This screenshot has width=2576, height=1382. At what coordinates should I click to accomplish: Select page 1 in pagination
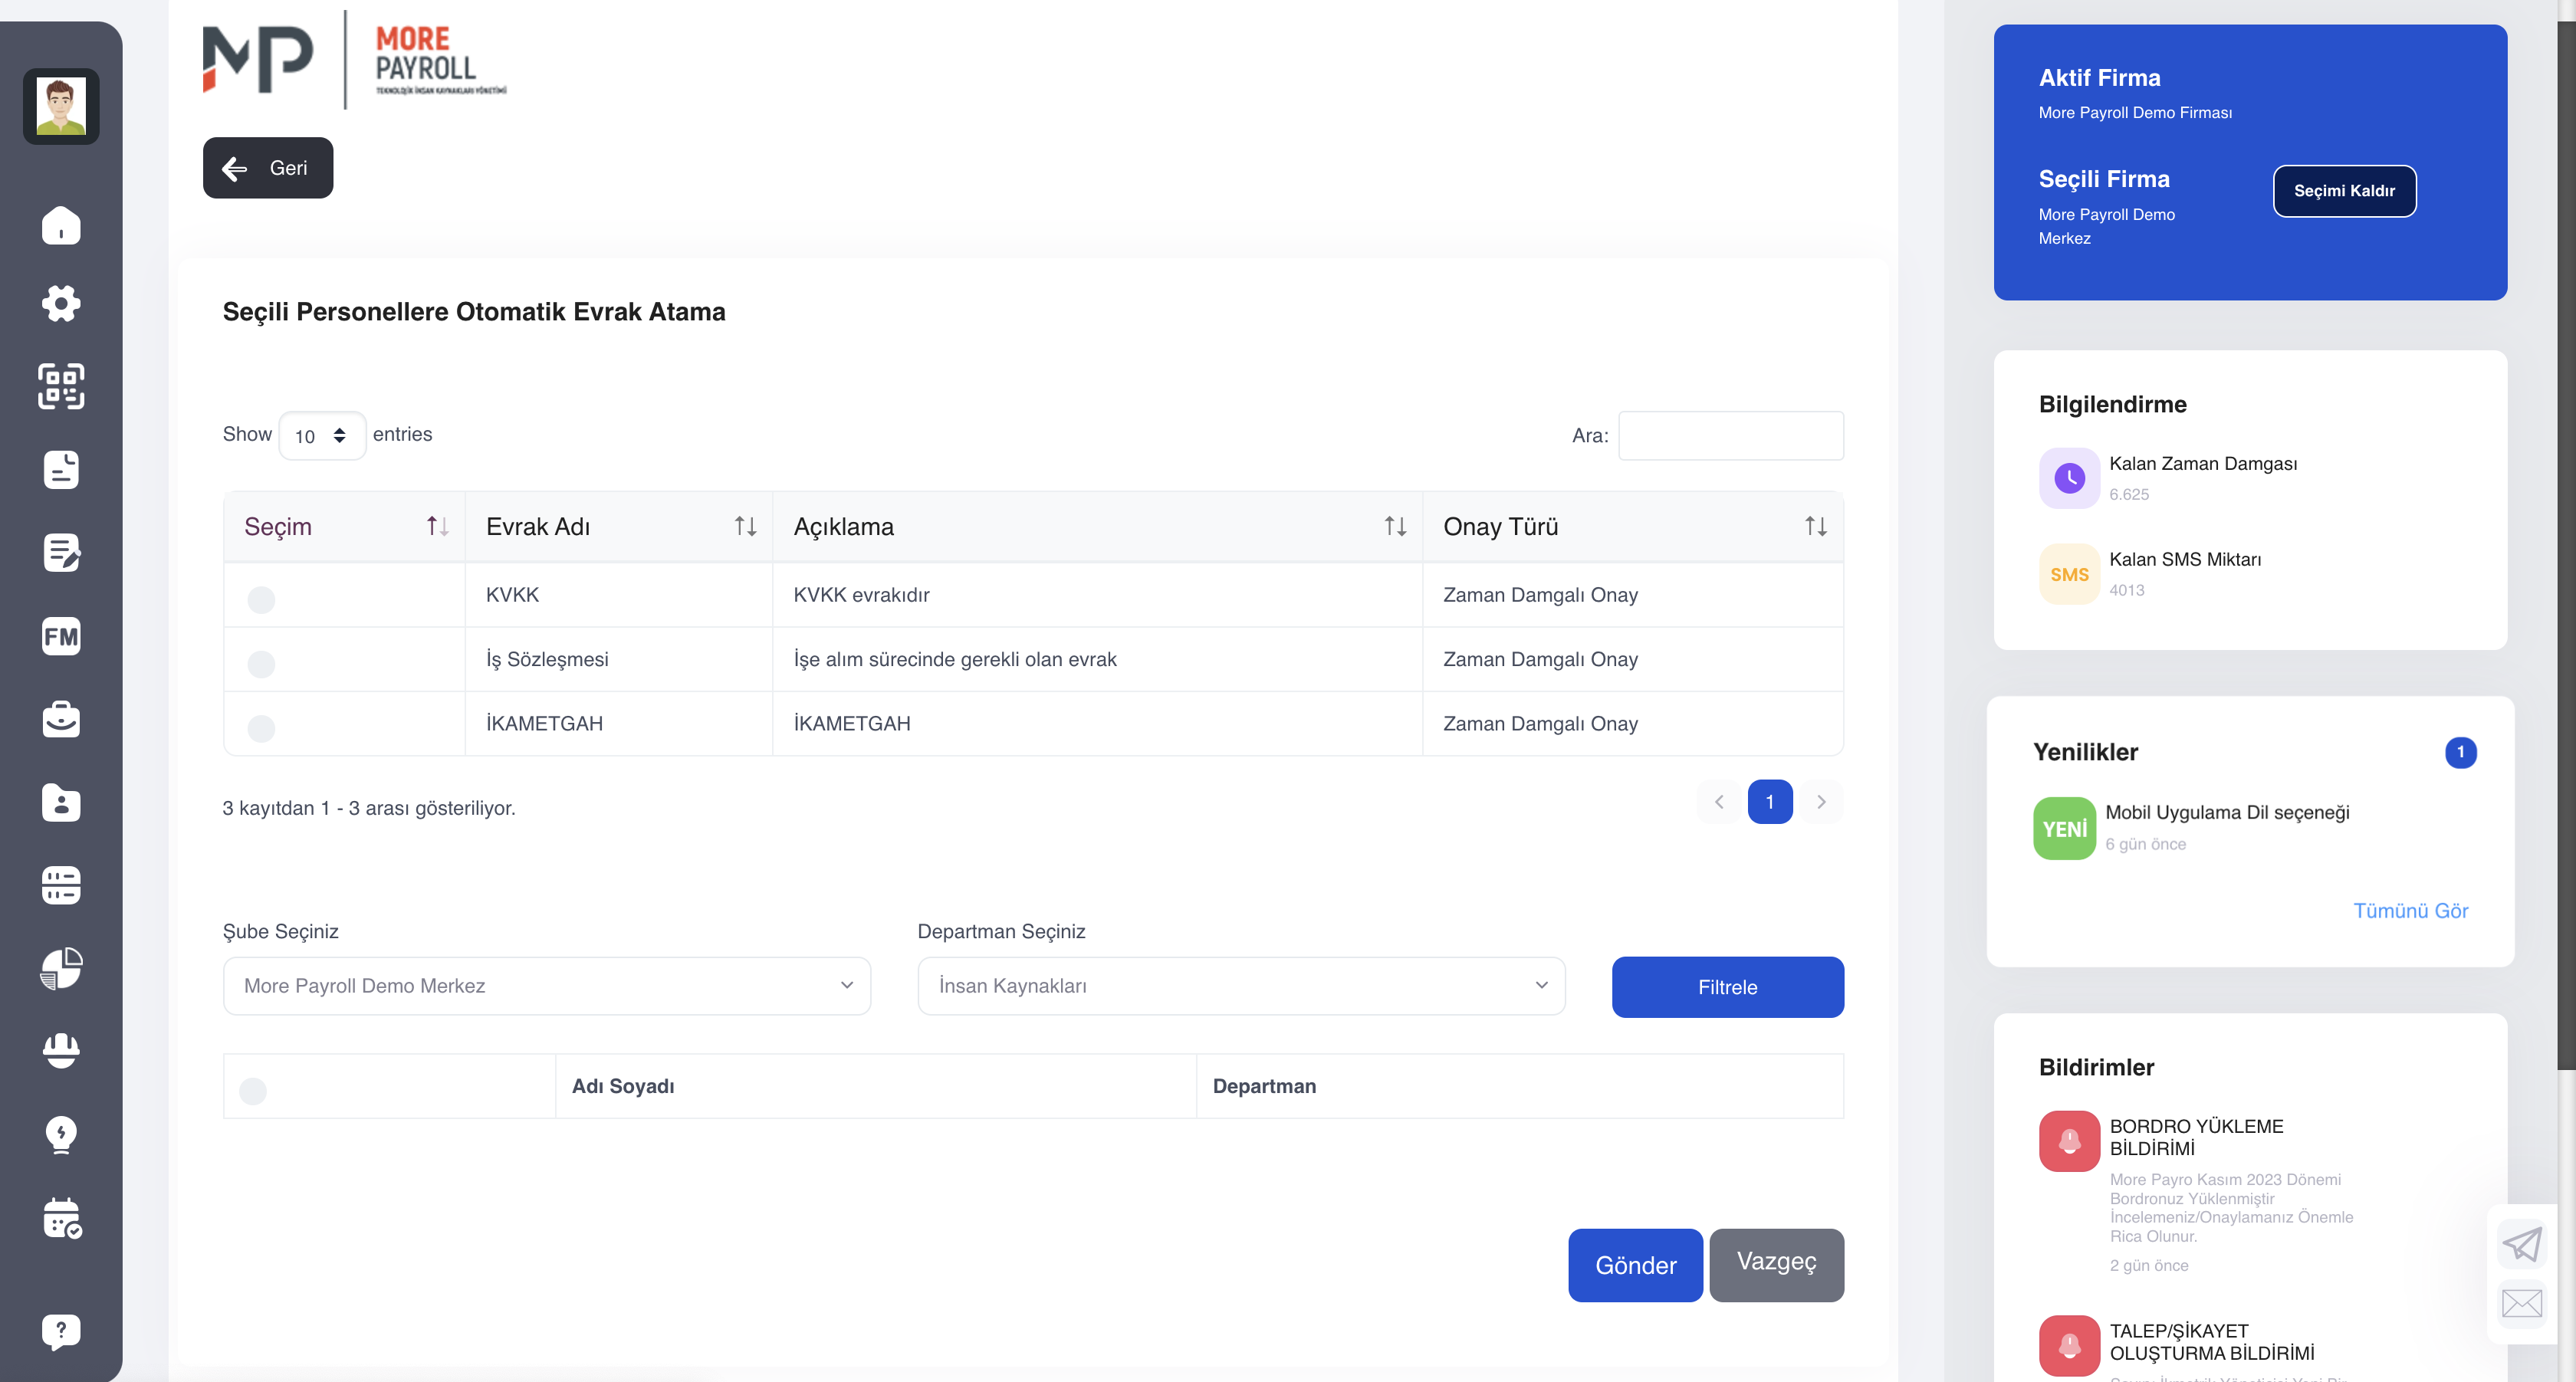[x=1770, y=802]
